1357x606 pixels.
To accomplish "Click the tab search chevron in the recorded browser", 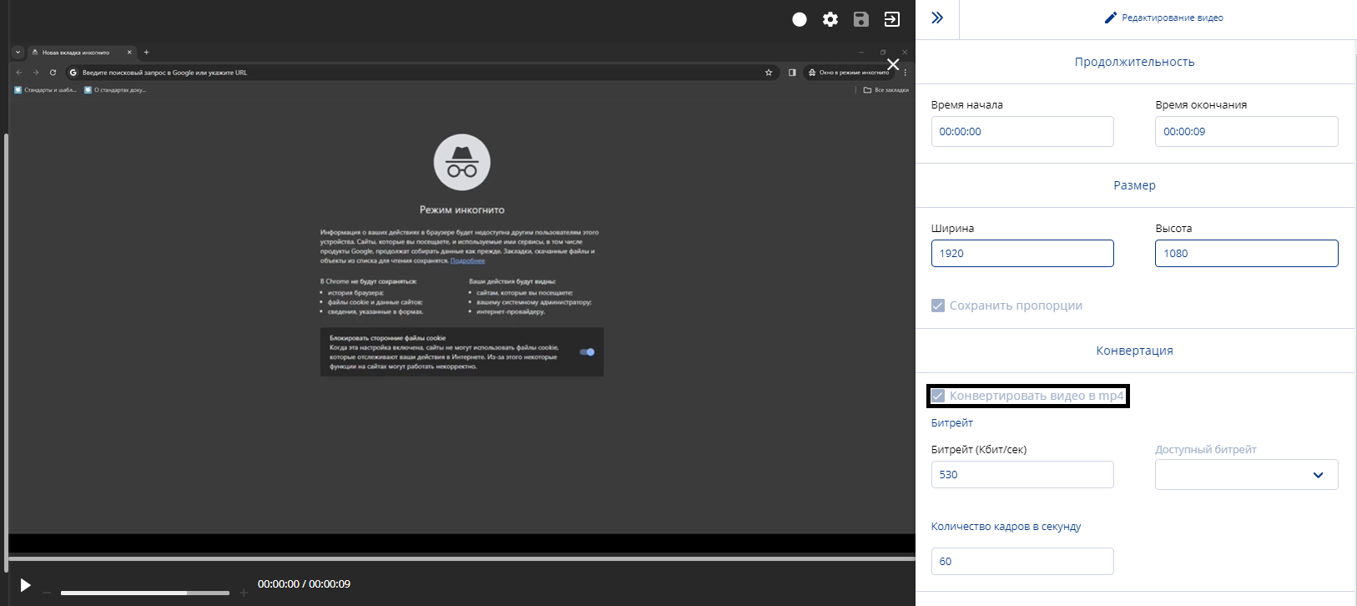I will click(18, 53).
